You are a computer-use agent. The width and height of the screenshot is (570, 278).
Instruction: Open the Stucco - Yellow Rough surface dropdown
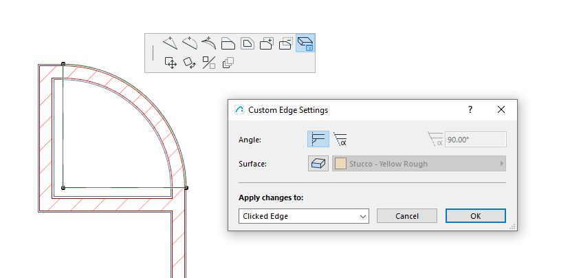(x=419, y=164)
